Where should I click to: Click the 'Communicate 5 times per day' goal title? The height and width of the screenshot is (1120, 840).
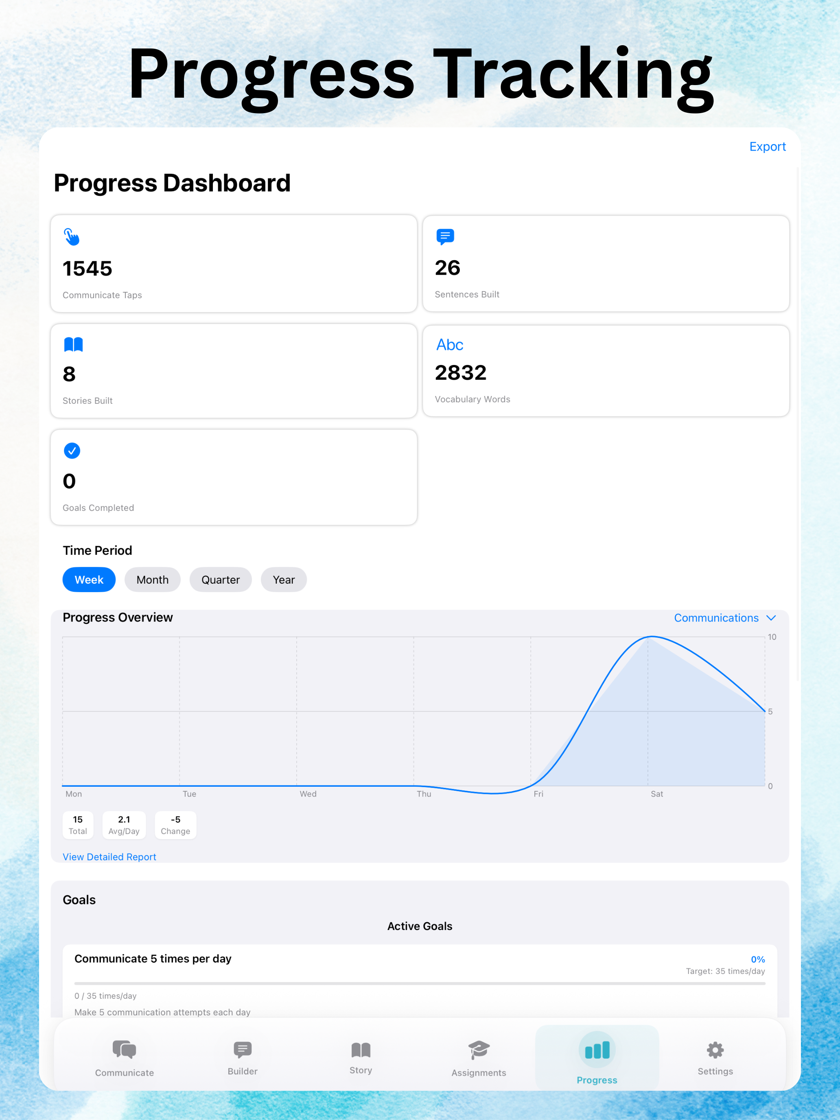coord(153,958)
